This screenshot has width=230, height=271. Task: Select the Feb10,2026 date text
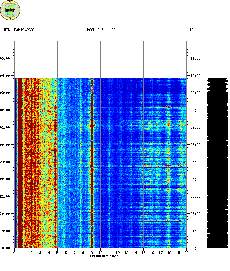24,30
